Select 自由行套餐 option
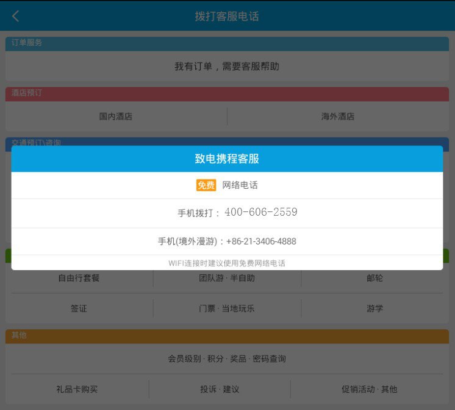455x410 pixels. coord(79,278)
